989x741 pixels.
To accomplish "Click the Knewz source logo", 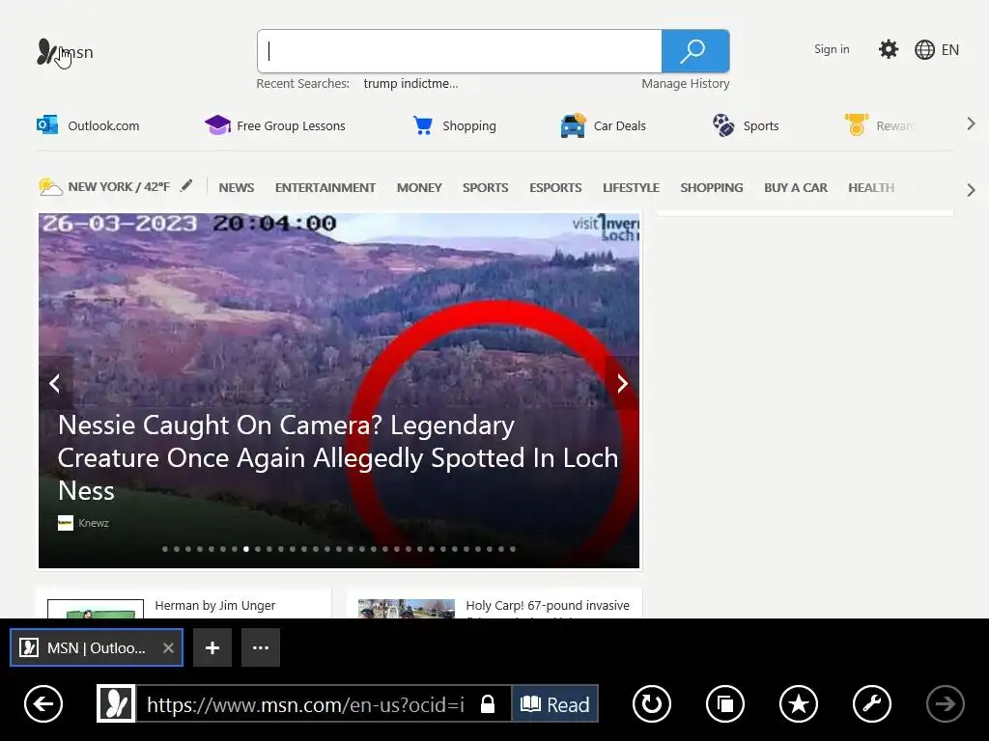I will [x=66, y=523].
